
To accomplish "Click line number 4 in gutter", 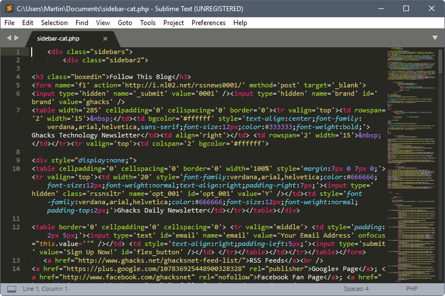I will tap(18, 77).
